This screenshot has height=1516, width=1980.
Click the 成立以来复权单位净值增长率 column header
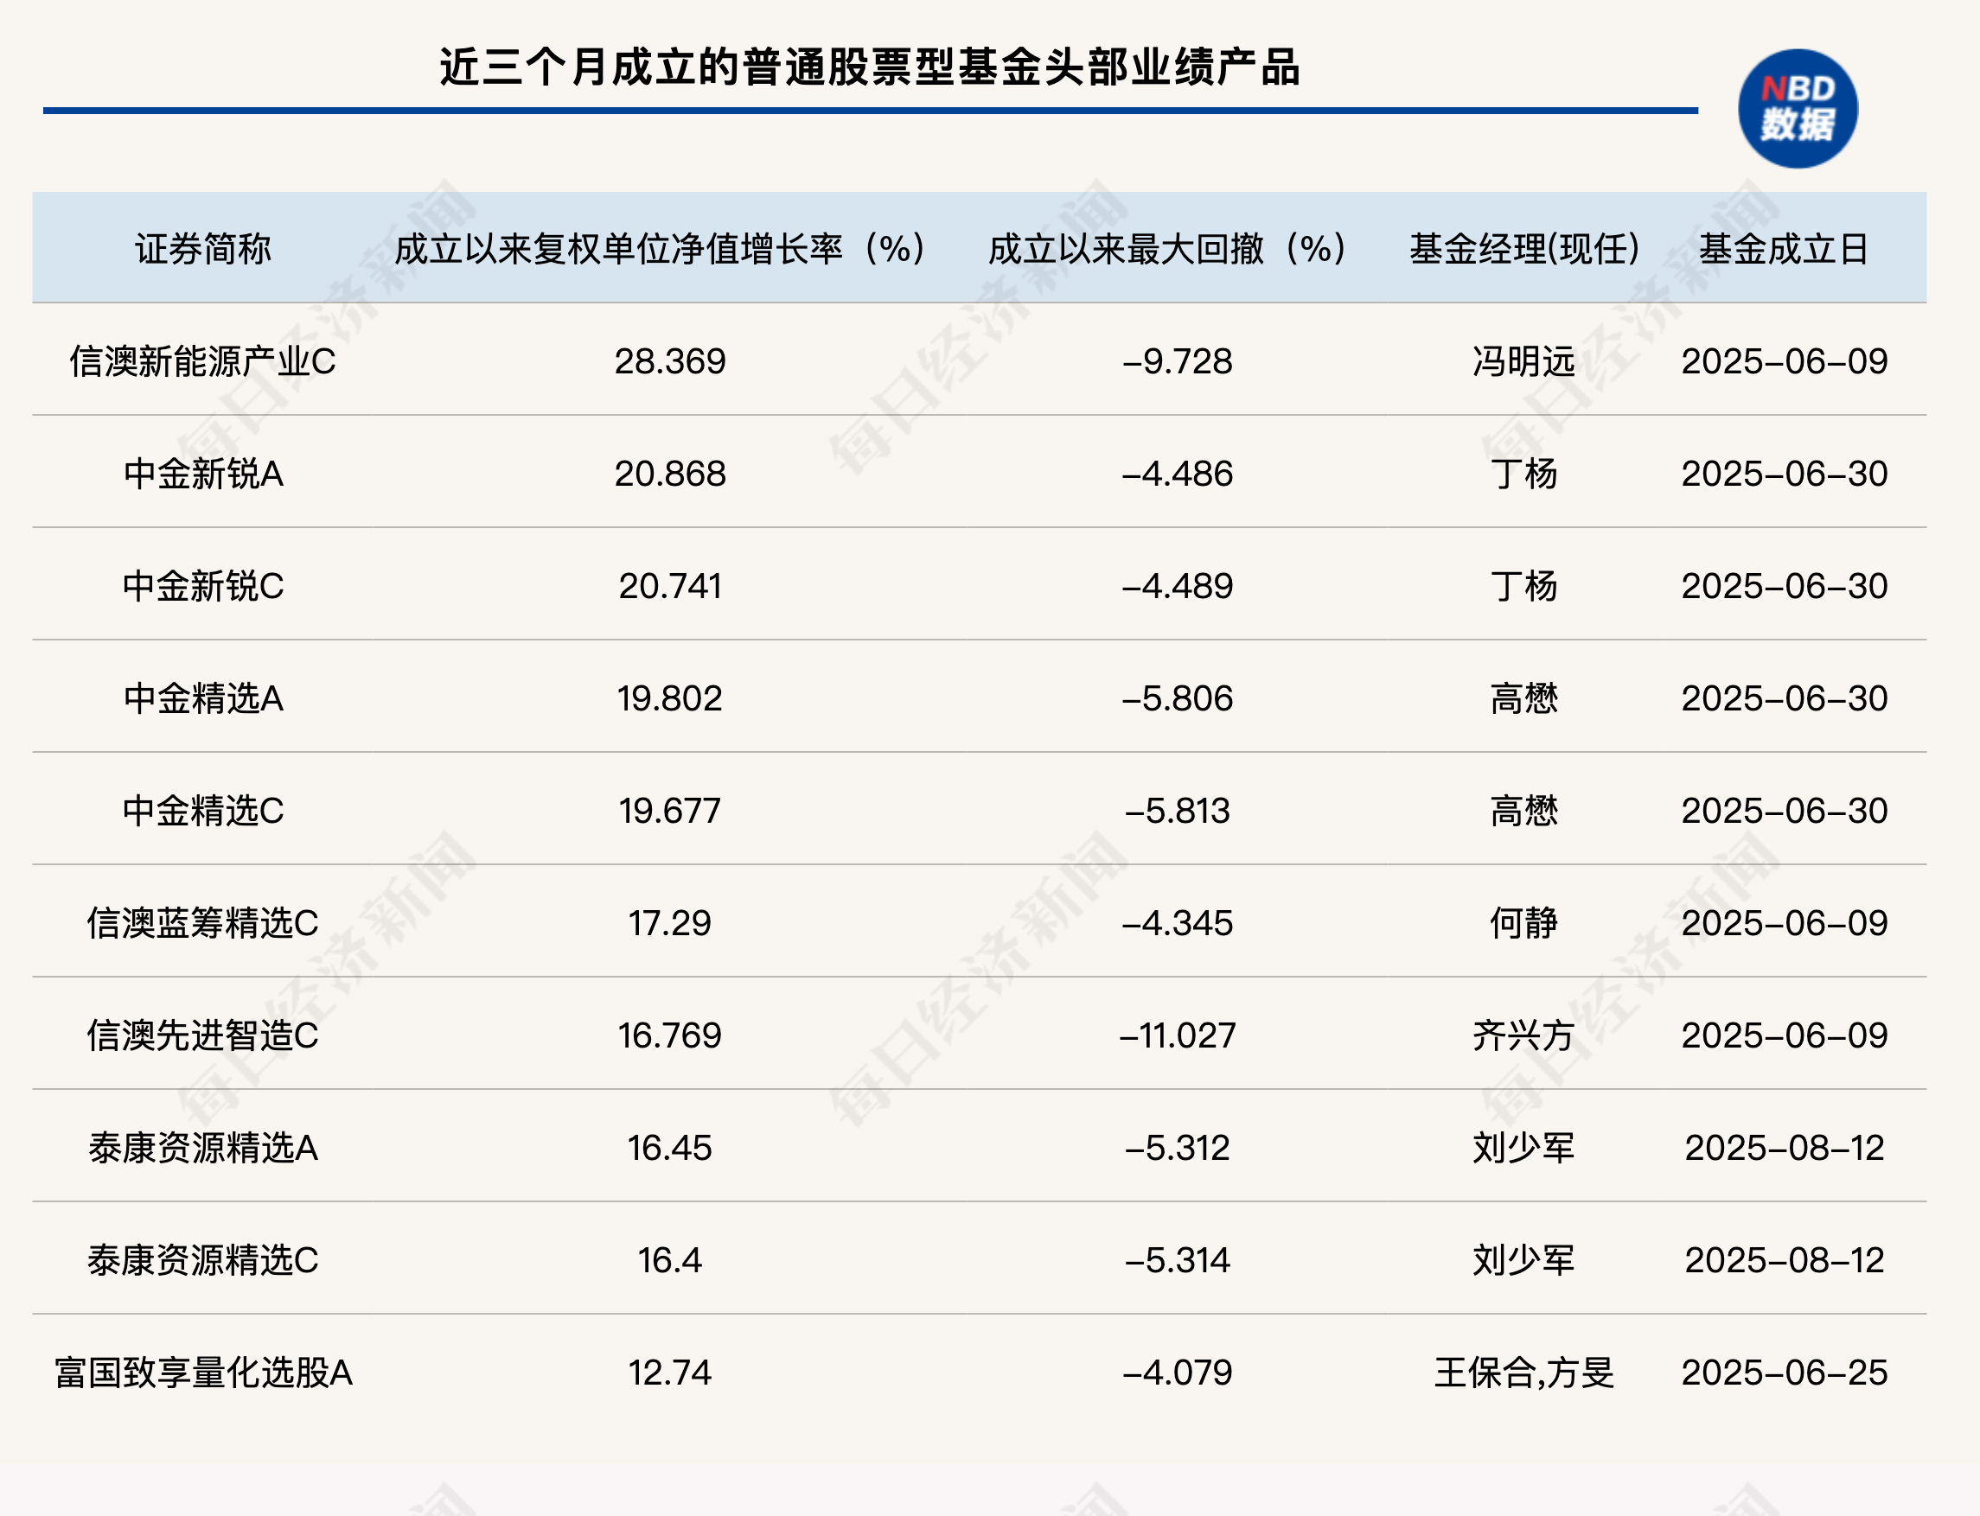(661, 249)
